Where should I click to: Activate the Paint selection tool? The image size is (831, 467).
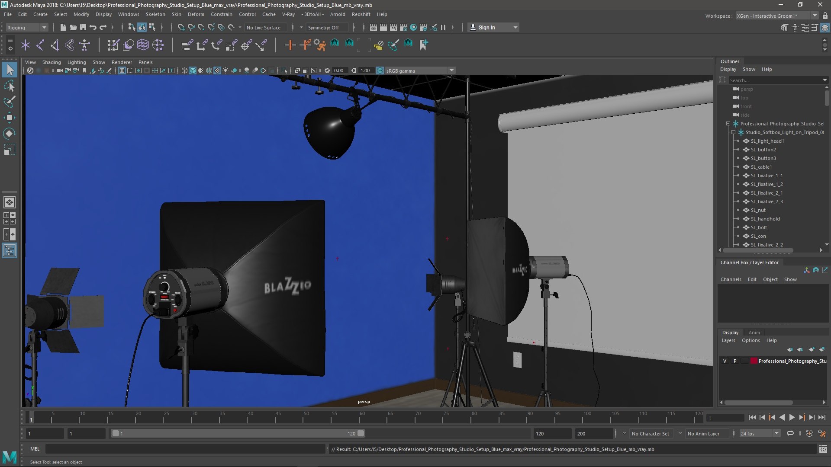[10, 102]
